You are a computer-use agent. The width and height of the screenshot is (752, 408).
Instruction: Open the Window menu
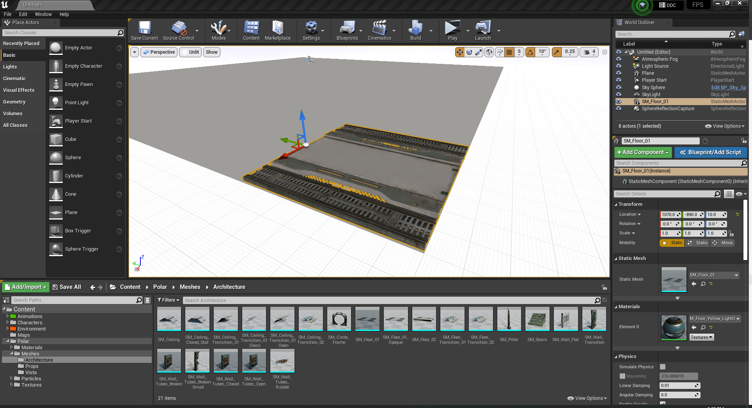pyautogui.click(x=43, y=14)
